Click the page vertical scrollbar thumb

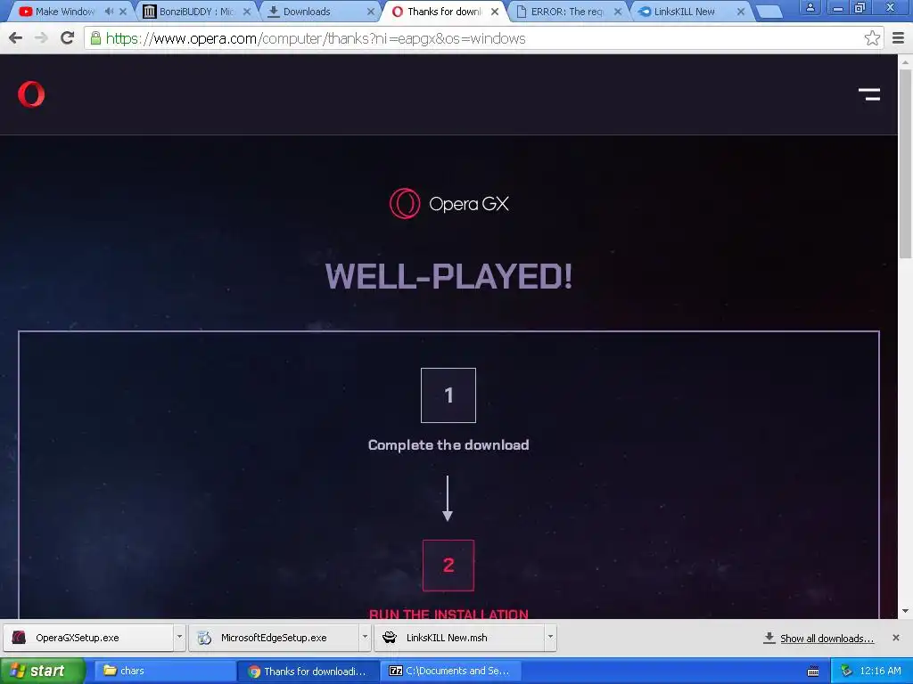tap(906, 163)
